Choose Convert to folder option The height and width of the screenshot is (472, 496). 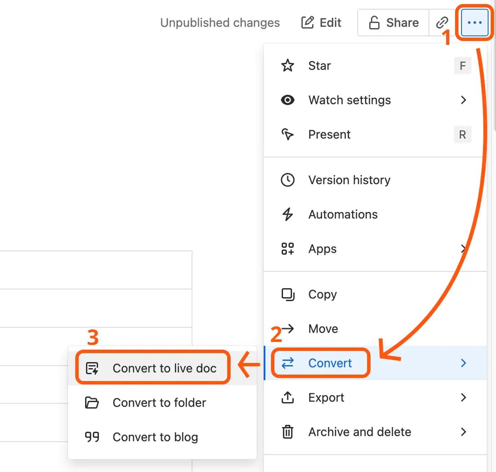(159, 403)
